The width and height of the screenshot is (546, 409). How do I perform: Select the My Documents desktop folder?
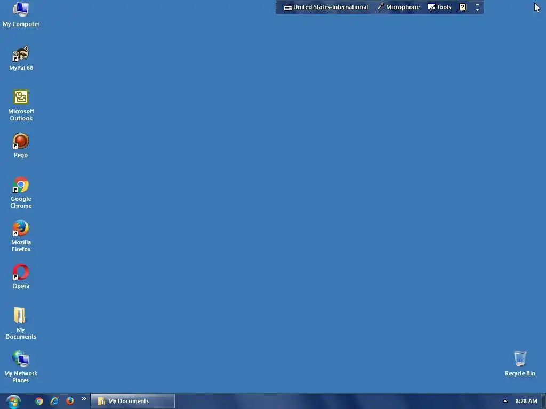pos(21,323)
